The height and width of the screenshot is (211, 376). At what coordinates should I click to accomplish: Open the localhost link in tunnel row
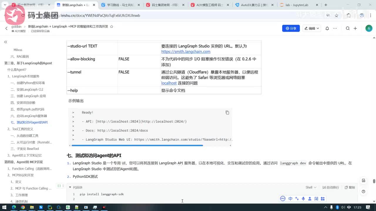click(x=169, y=83)
